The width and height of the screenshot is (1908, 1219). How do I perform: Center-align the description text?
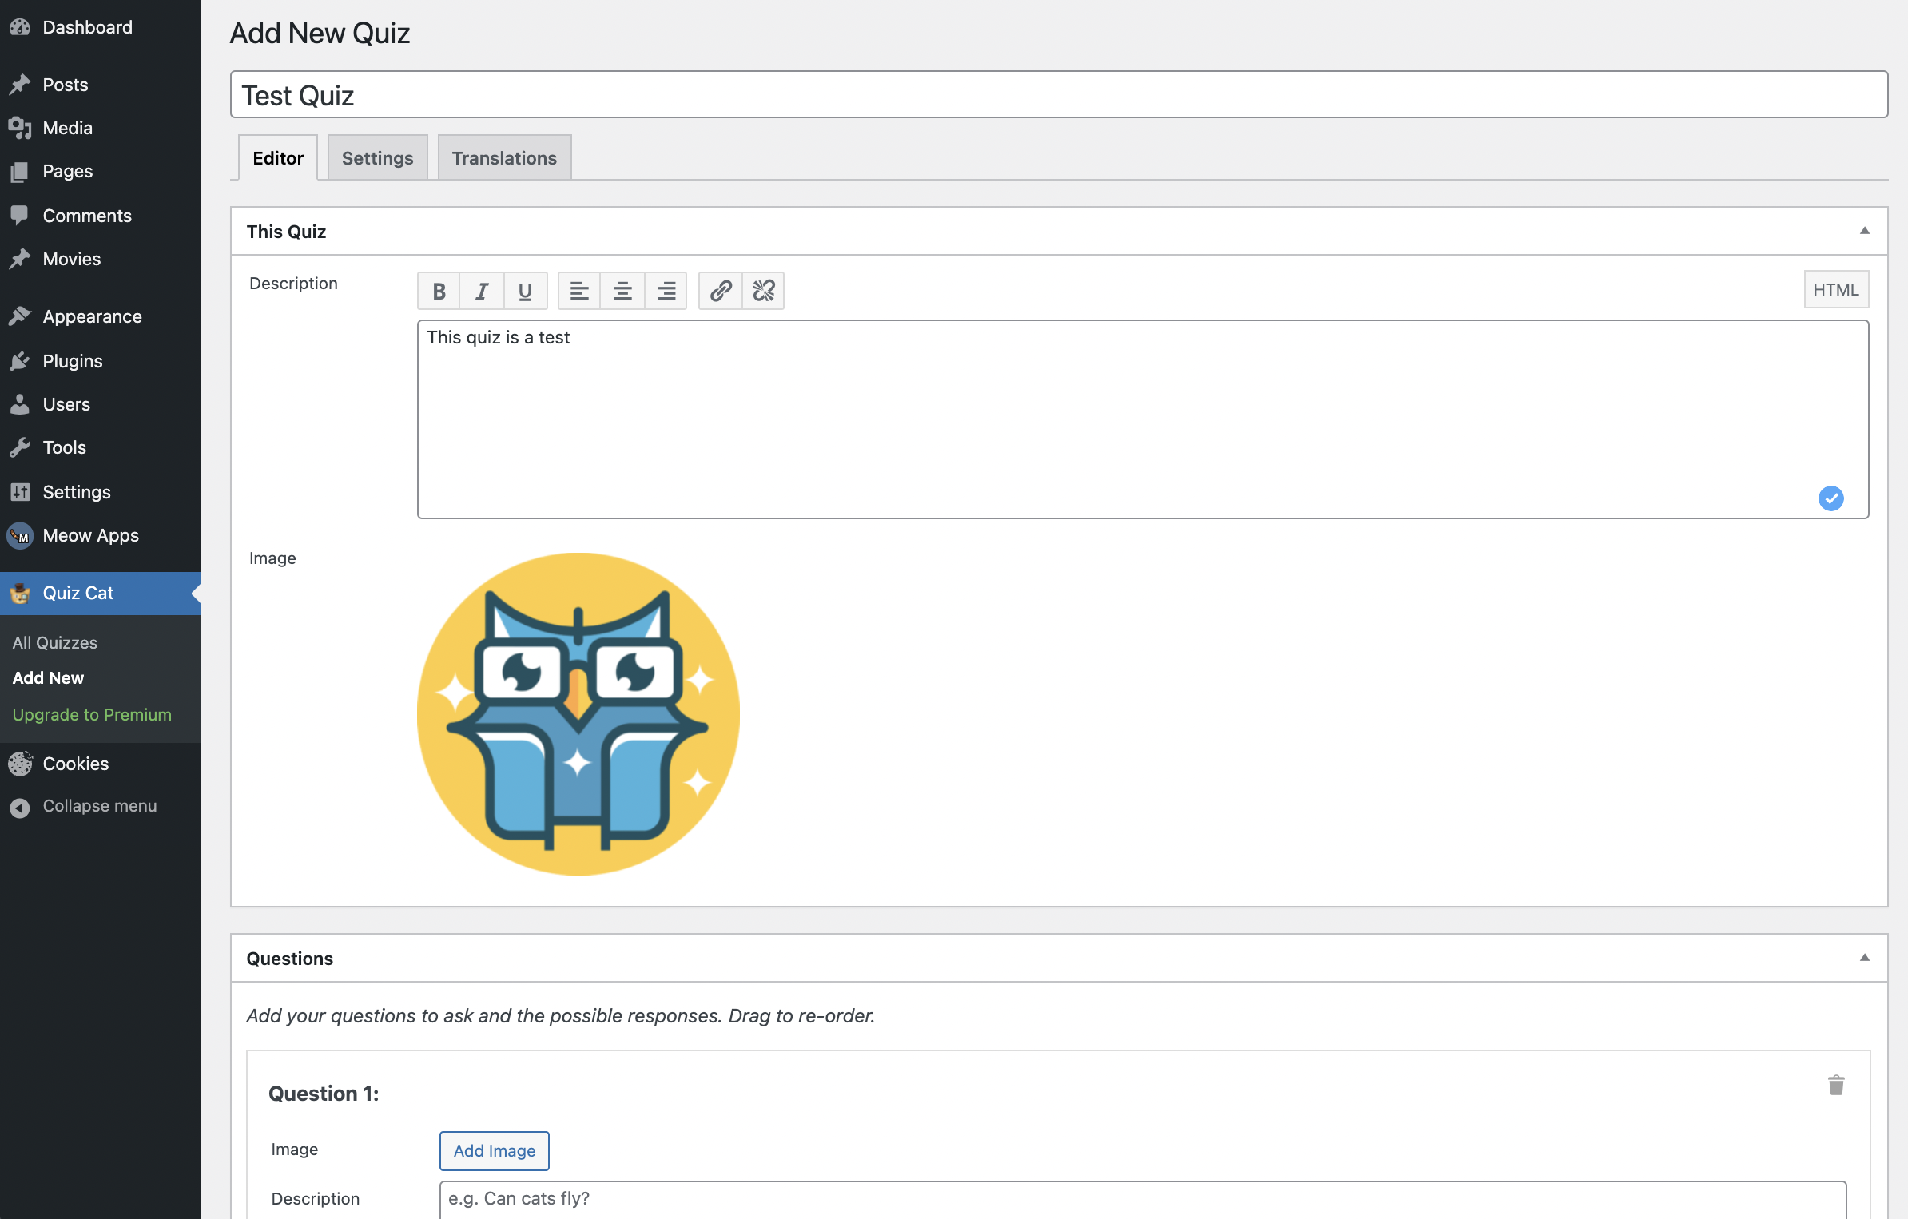pos(622,291)
